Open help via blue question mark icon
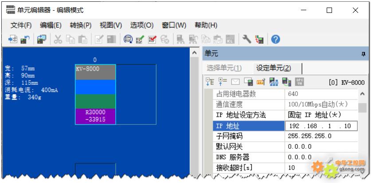The image size is (371, 183). [x=276, y=40]
